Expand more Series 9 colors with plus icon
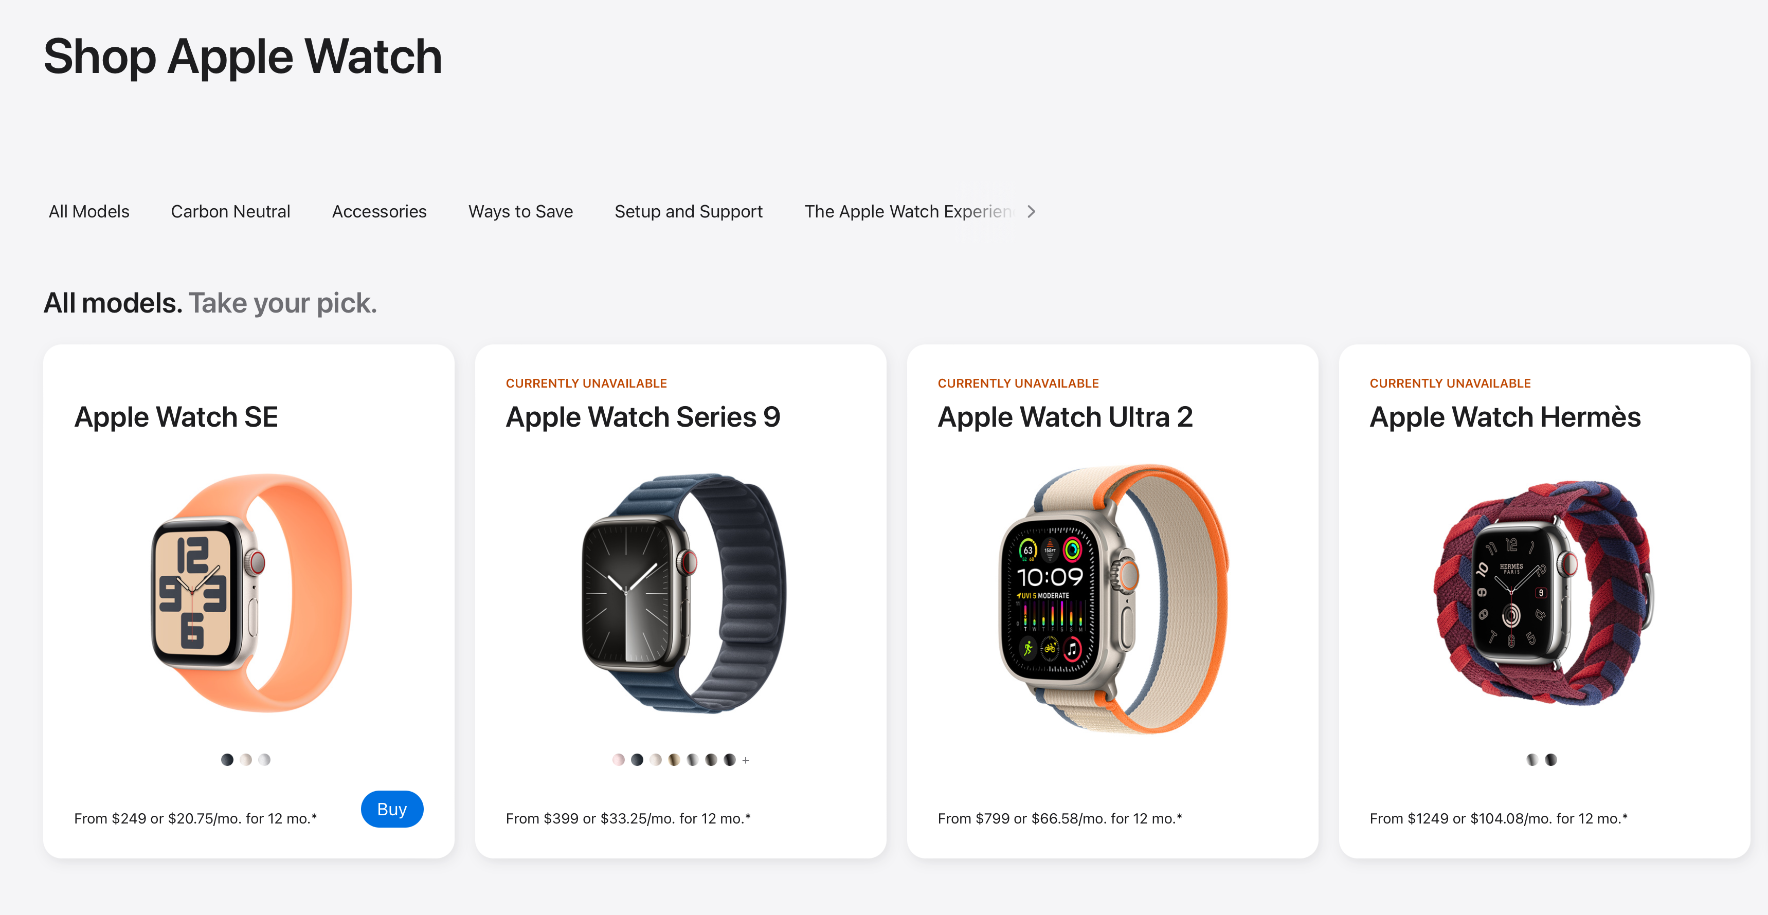This screenshot has width=1768, height=915. point(746,760)
